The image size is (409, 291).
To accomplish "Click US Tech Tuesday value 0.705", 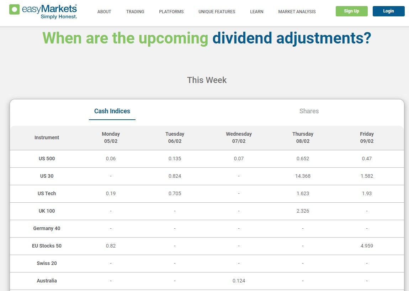I will [x=175, y=193].
